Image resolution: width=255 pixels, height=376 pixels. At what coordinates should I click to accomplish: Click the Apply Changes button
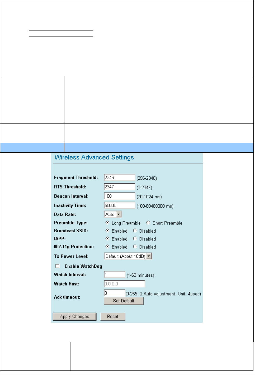(x=74, y=317)
